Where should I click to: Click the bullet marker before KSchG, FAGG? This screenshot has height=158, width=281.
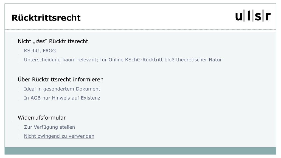19,51
